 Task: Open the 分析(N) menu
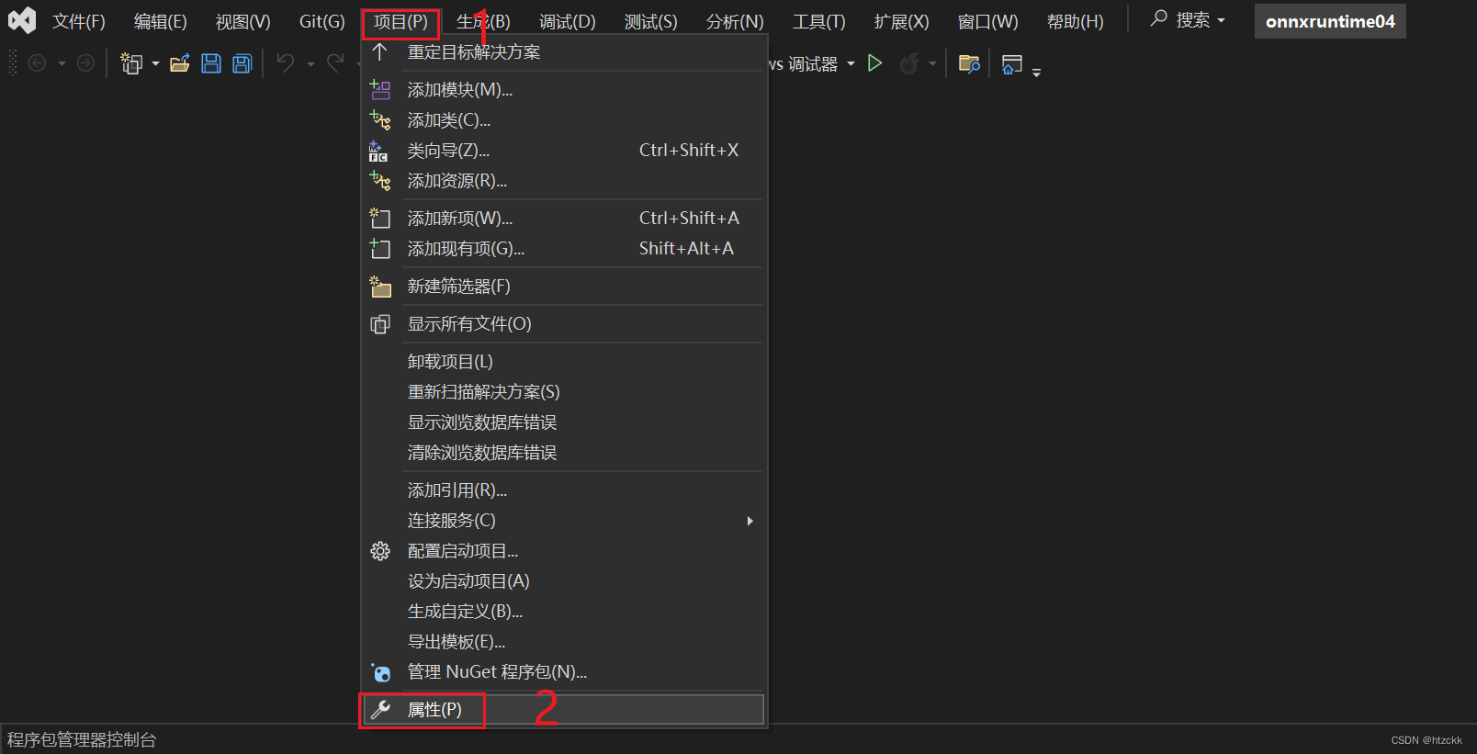point(735,21)
